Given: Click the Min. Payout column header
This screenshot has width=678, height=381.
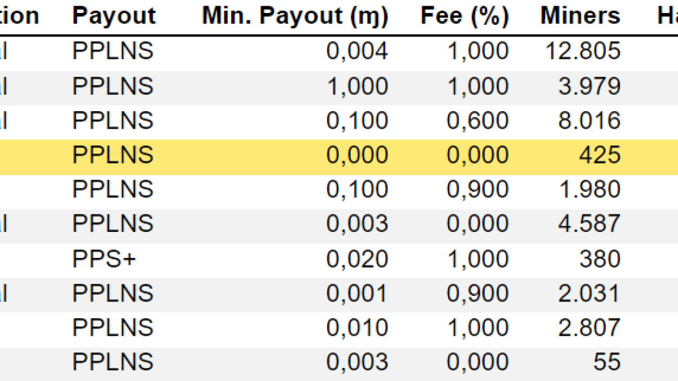Looking at the screenshot, I should pos(295,16).
